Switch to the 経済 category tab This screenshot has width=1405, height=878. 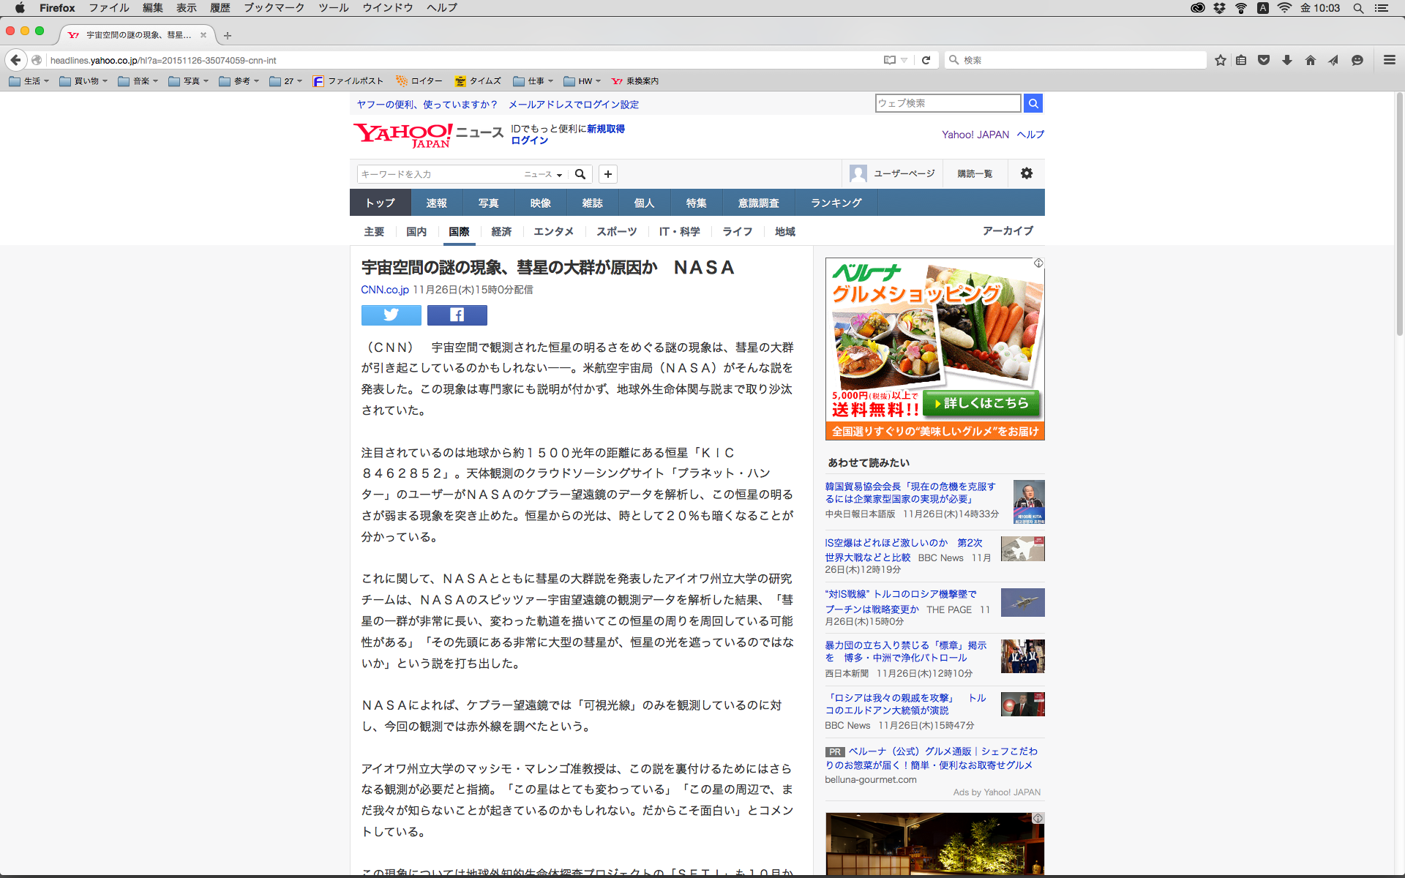coord(501,231)
